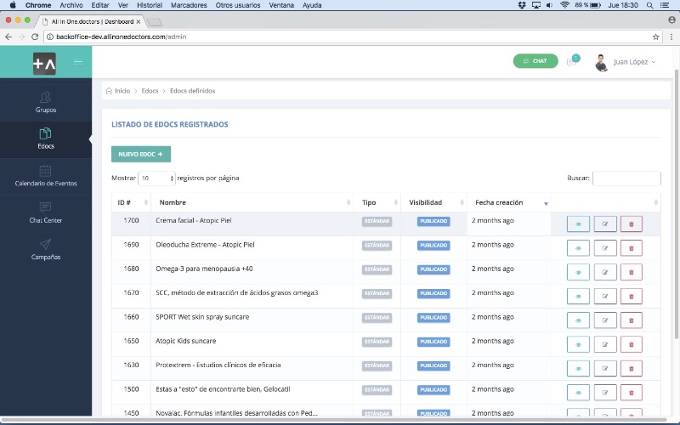Delete SCC método de extracción edoc

(x=631, y=296)
